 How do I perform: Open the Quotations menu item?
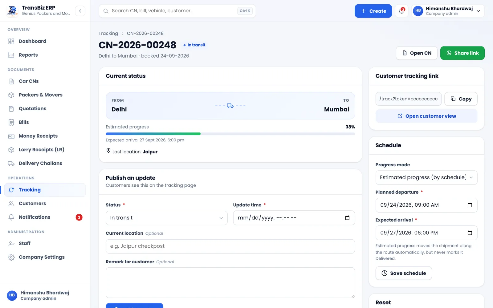coord(45,108)
